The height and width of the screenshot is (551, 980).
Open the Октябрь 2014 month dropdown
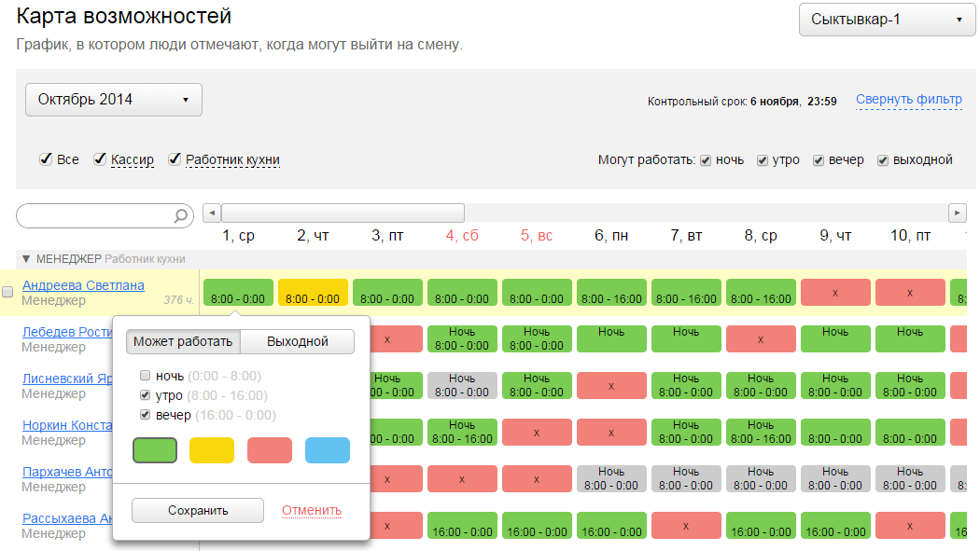coord(114,100)
